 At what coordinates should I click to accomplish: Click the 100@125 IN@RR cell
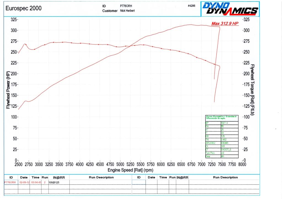tap(58, 182)
